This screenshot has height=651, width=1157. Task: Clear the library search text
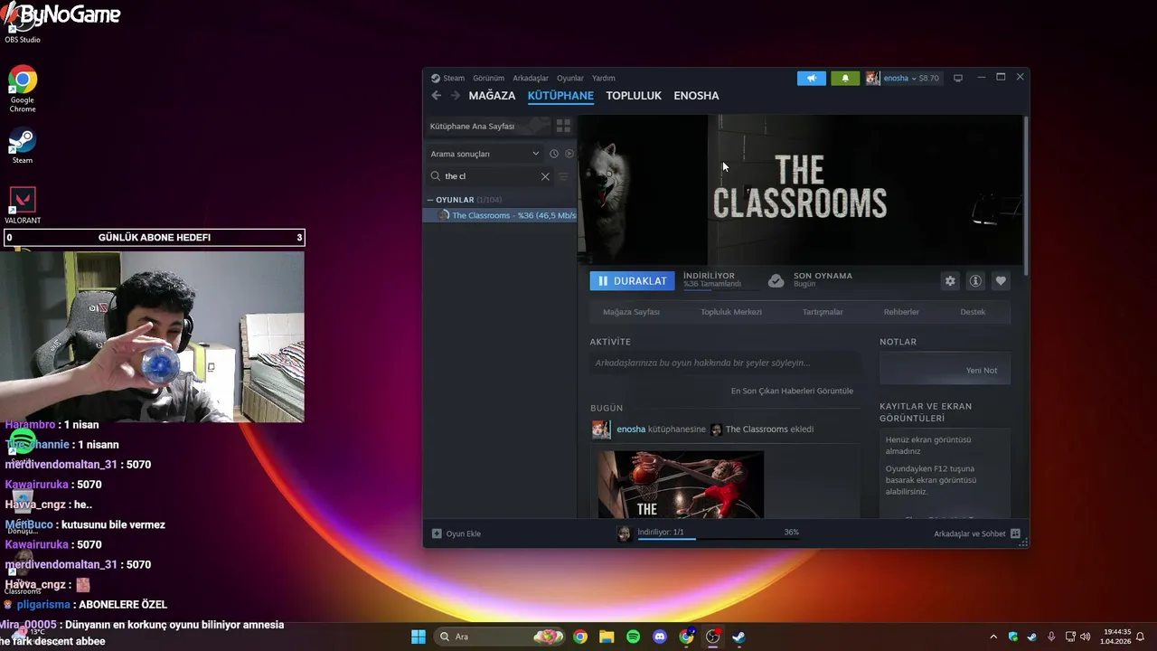(545, 176)
